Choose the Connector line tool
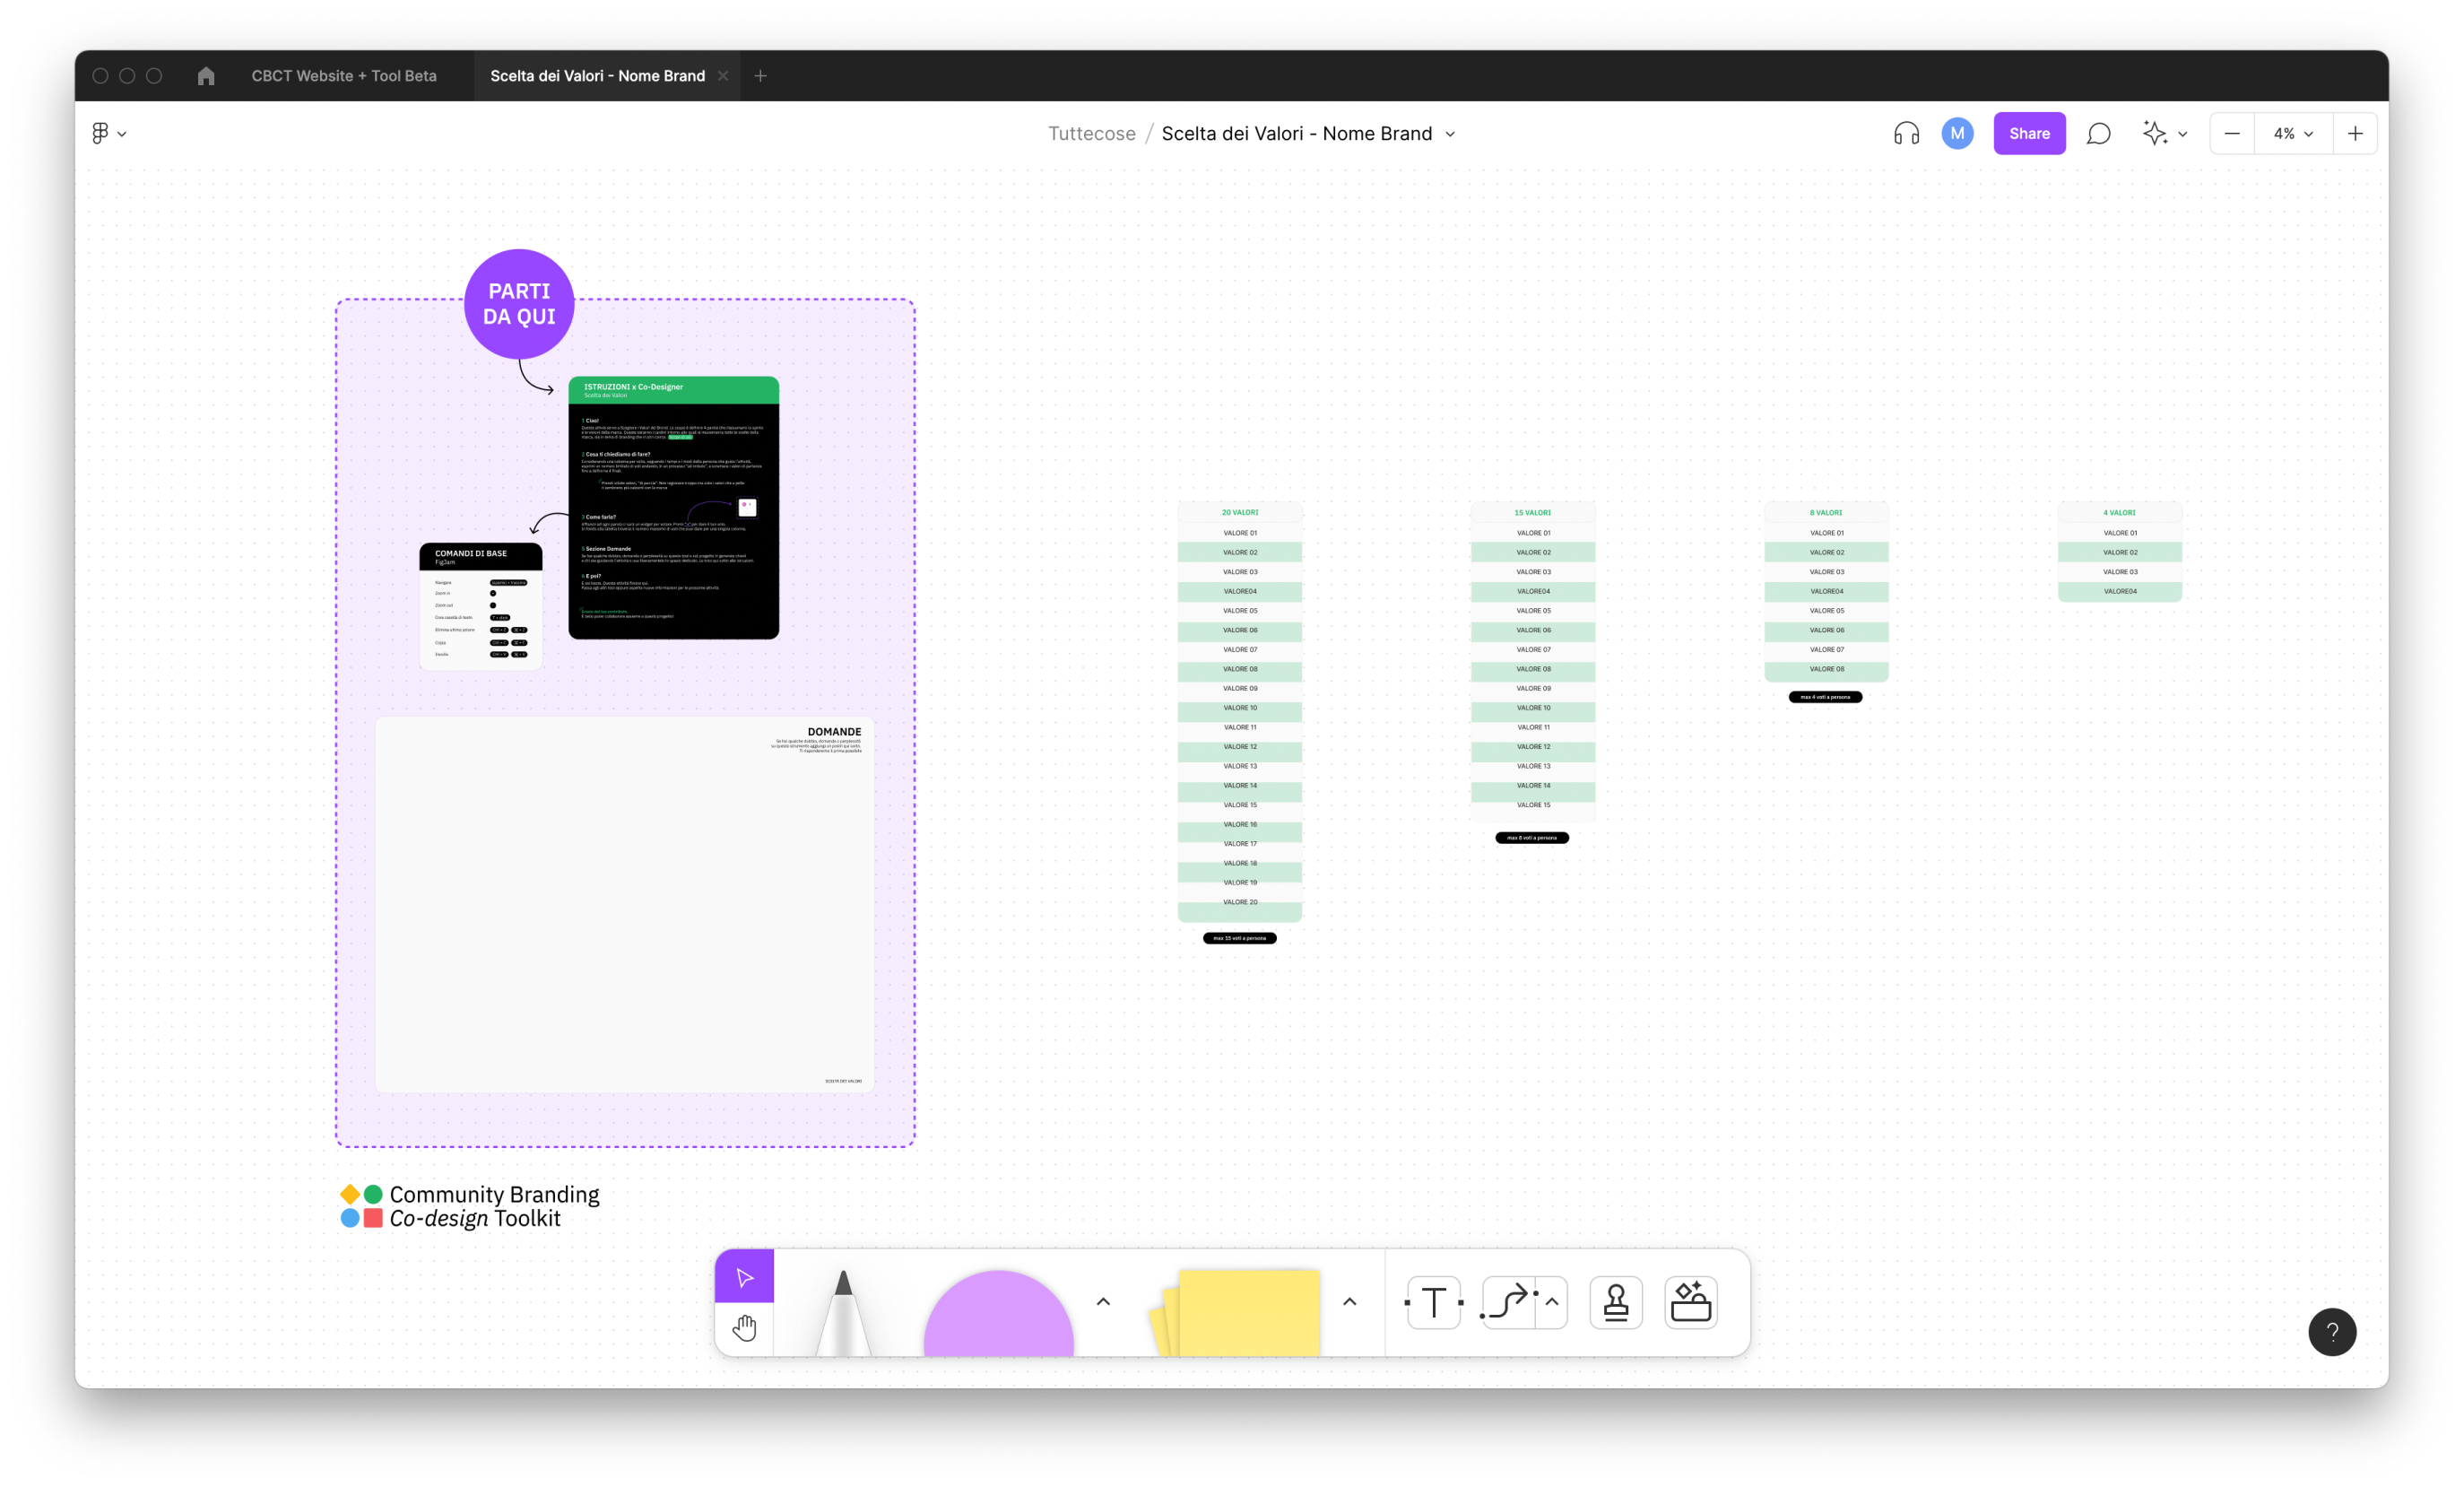The height and width of the screenshot is (1487, 2464). click(x=1507, y=1302)
